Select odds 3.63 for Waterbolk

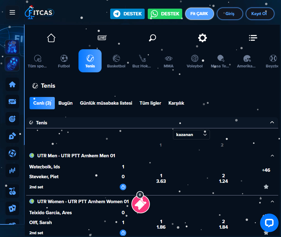(161, 179)
